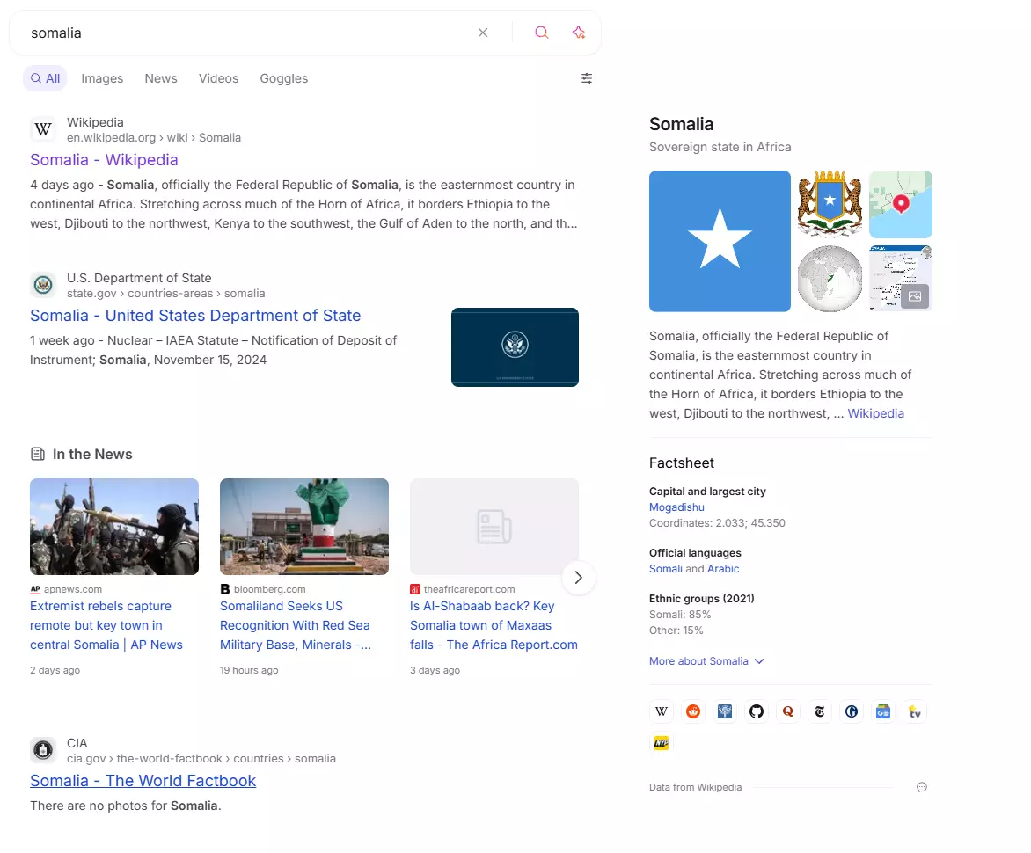Switch to the Videos tab

pyautogui.click(x=218, y=78)
